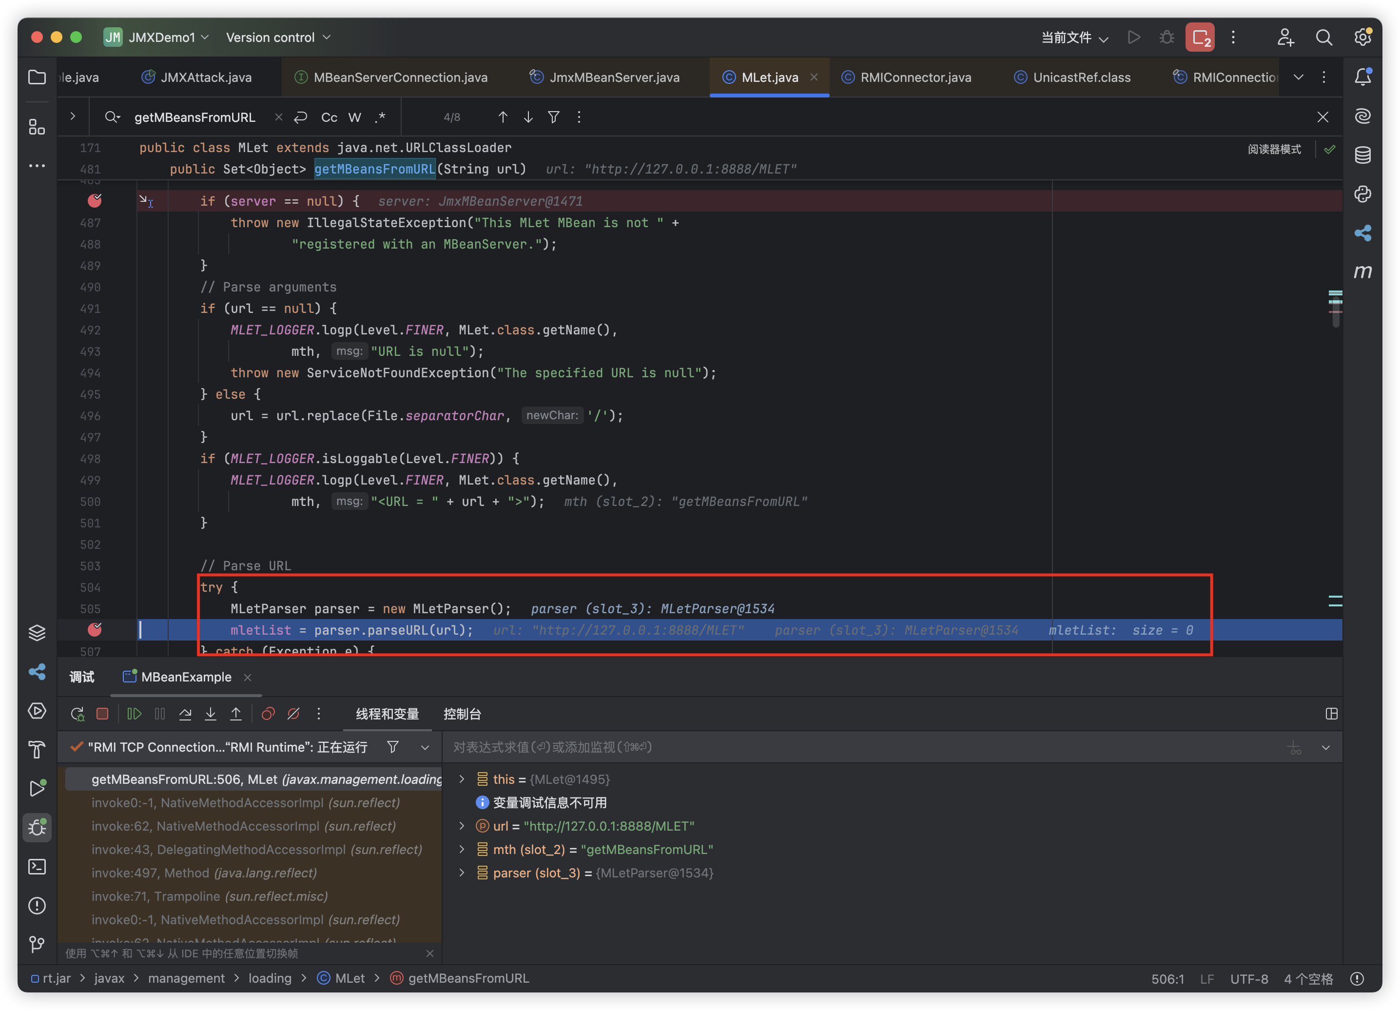The image size is (1400, 1010).
Task: Toggle the breakpoint at server null check
Action: [95, 201]
